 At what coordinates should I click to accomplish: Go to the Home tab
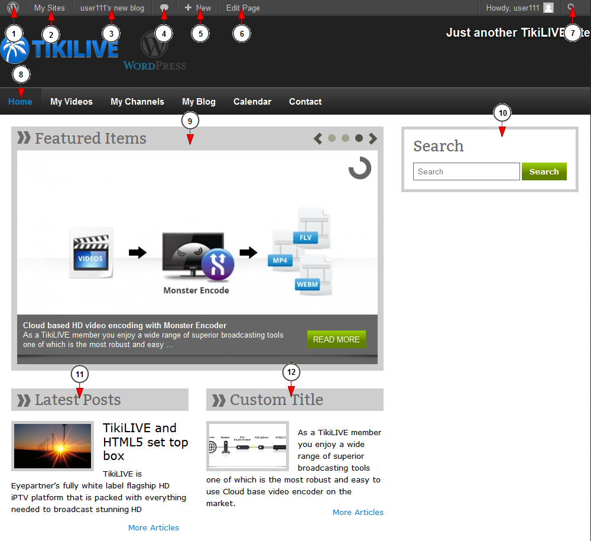coord(20,102)
